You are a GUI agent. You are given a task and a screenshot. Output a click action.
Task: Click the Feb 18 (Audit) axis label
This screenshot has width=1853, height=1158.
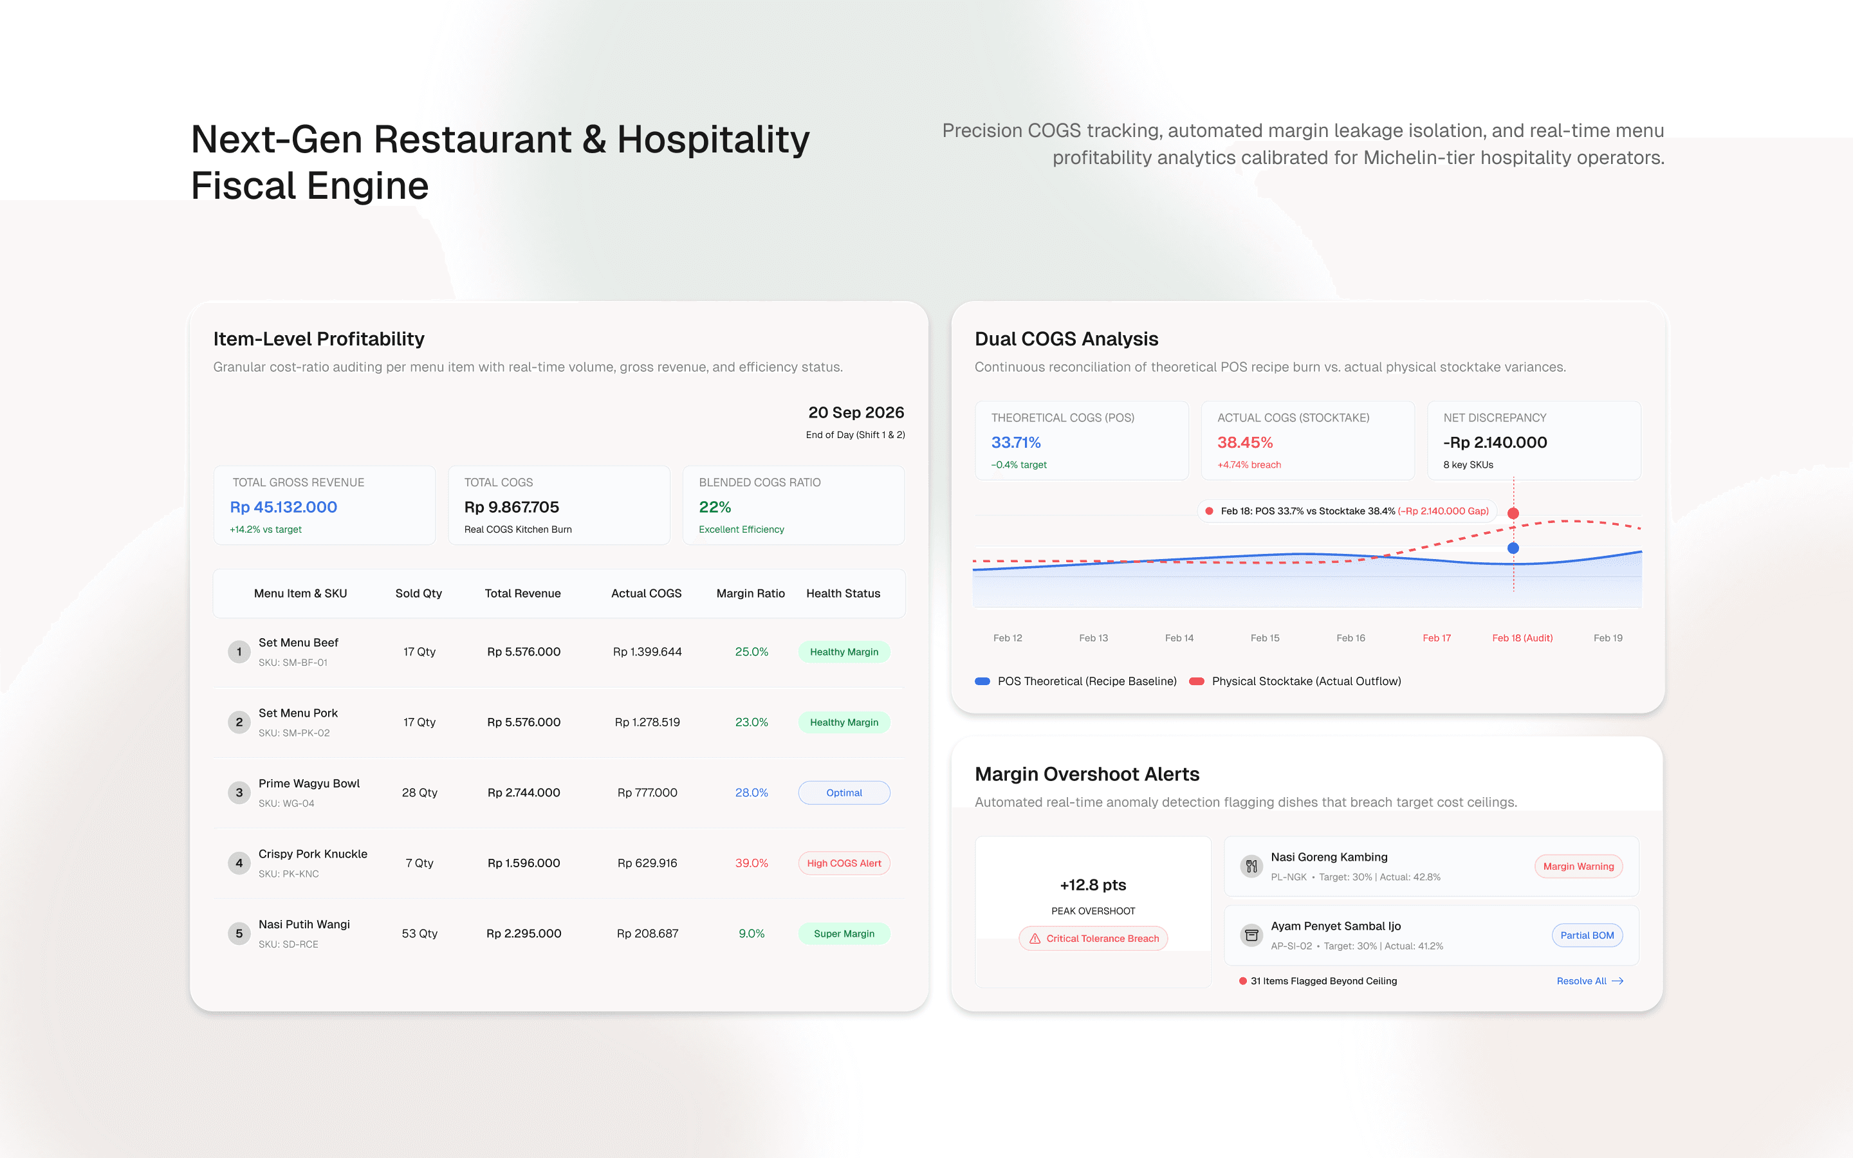click(x=1522, y=638)
